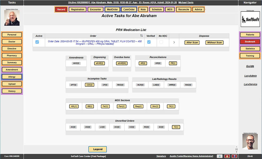Open the patient Summary
This screenshot has height=159, width=262.
[x=12, y=63]
